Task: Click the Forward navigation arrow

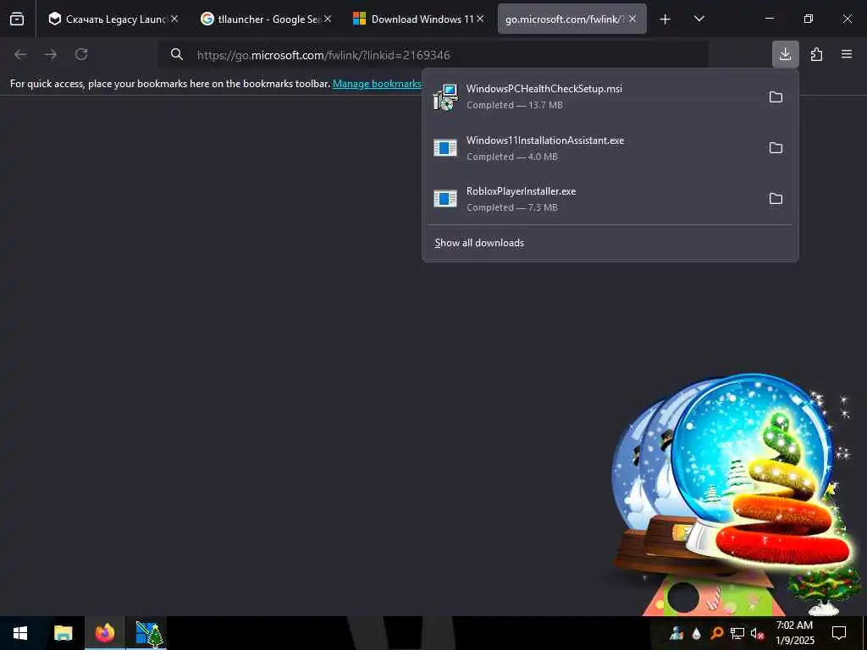Action: pos(51,54)
